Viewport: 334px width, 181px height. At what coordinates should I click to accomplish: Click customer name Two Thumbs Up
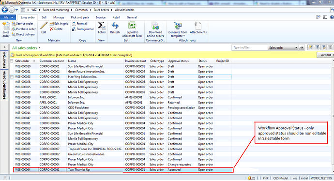click(79, 170)
